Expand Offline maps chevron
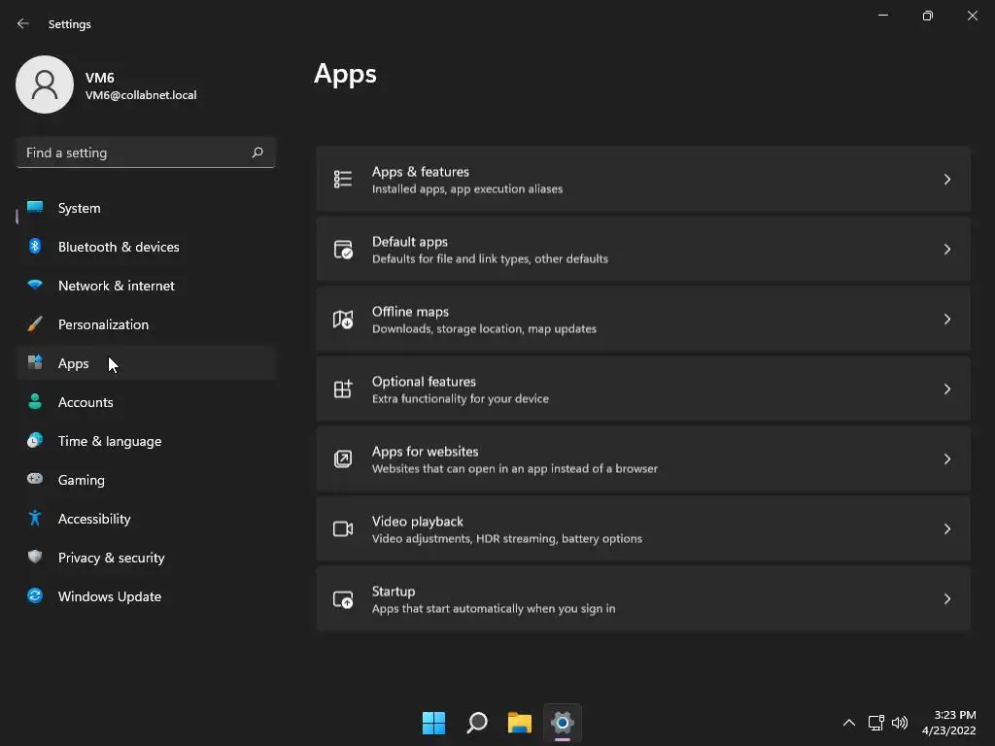The height and width of the screenshot is (746, 995). pos(946,319)
